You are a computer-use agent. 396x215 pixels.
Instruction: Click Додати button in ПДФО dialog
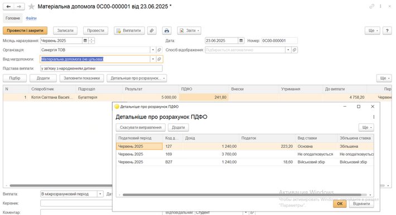(178, 127)
